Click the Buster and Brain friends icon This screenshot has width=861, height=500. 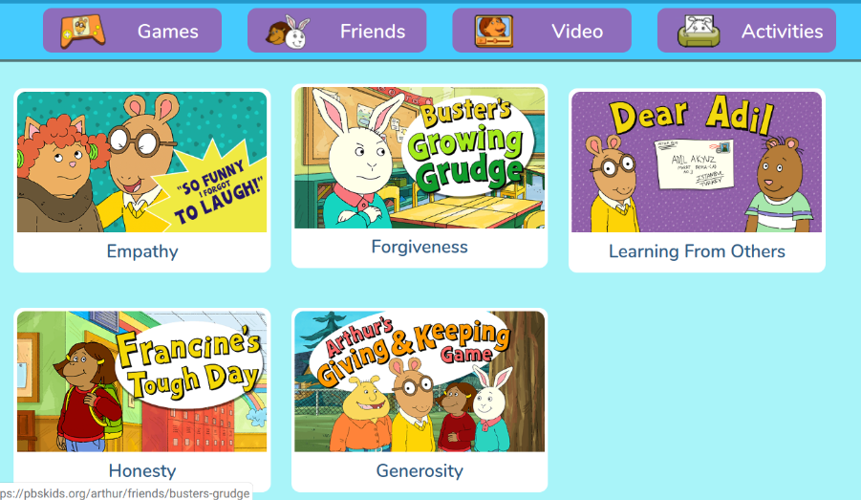tap(288, 32)
